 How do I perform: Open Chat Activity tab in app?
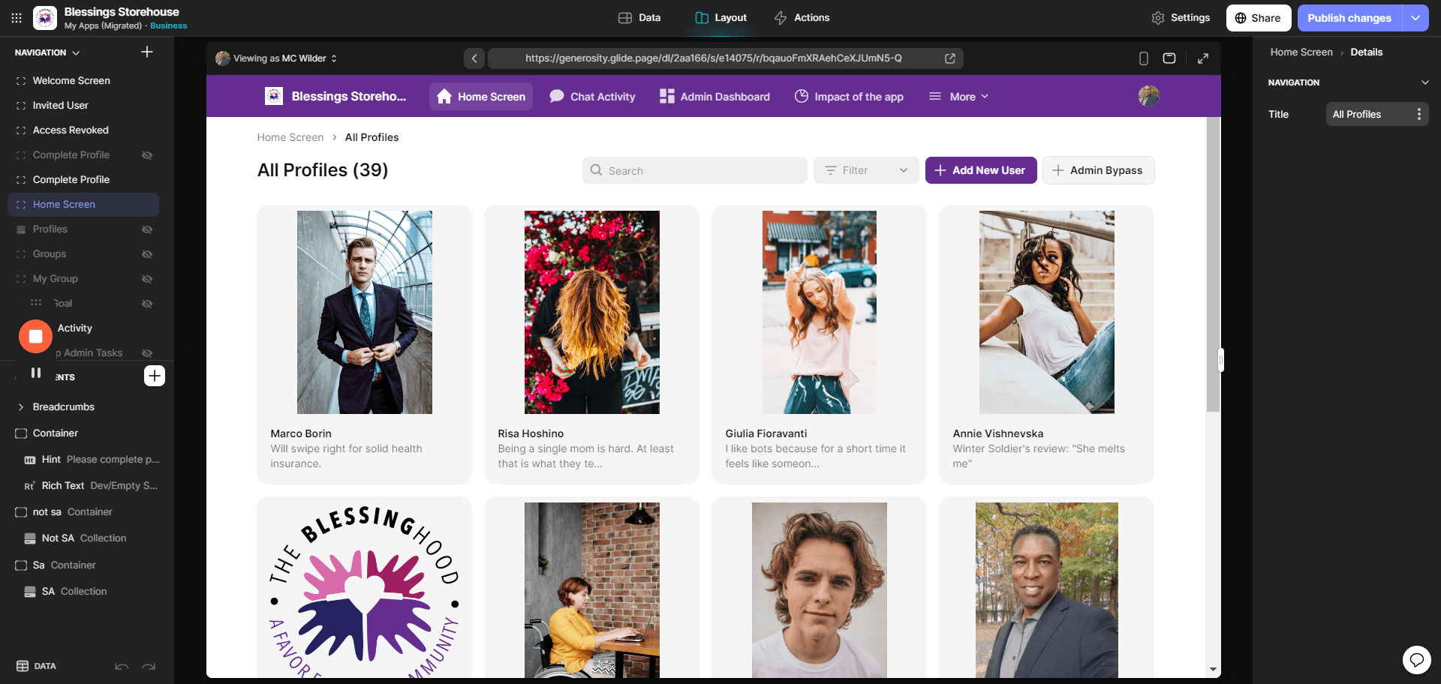tap(592, 97)
